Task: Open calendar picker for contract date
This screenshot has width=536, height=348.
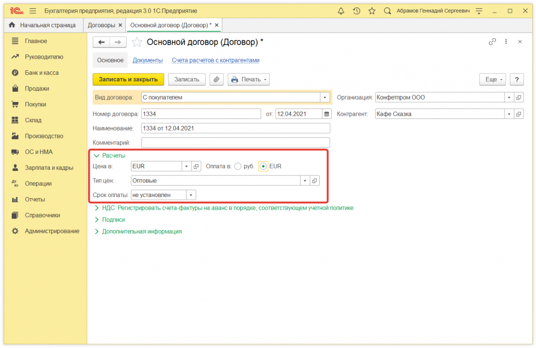Action: tap(327, 114)
